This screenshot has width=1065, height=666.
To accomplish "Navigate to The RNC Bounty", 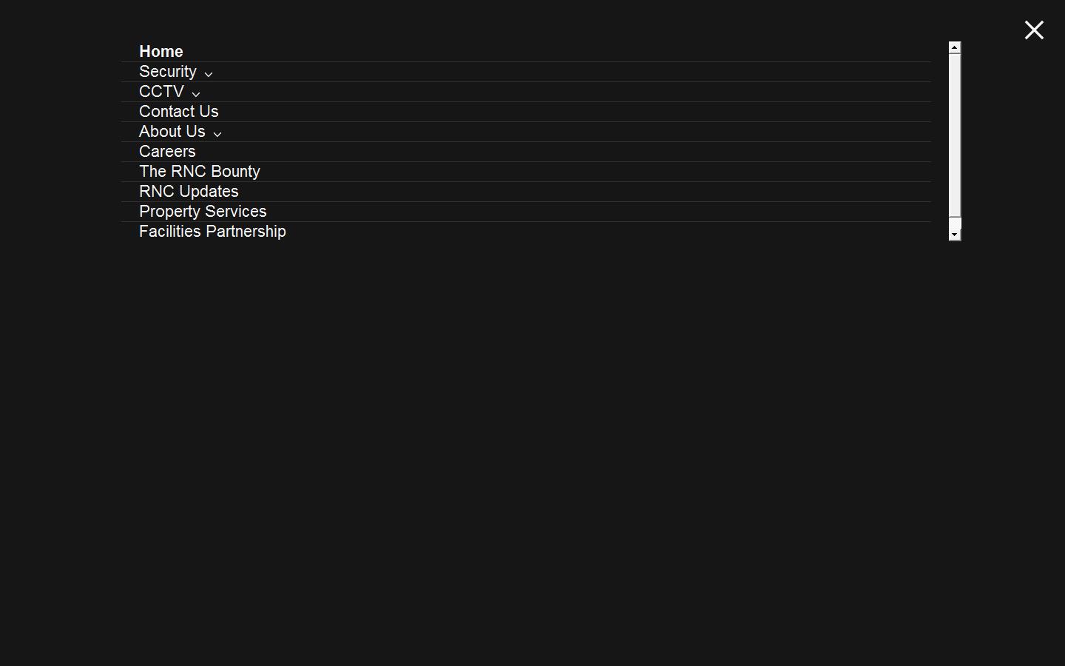I will [x=200, y=172].
